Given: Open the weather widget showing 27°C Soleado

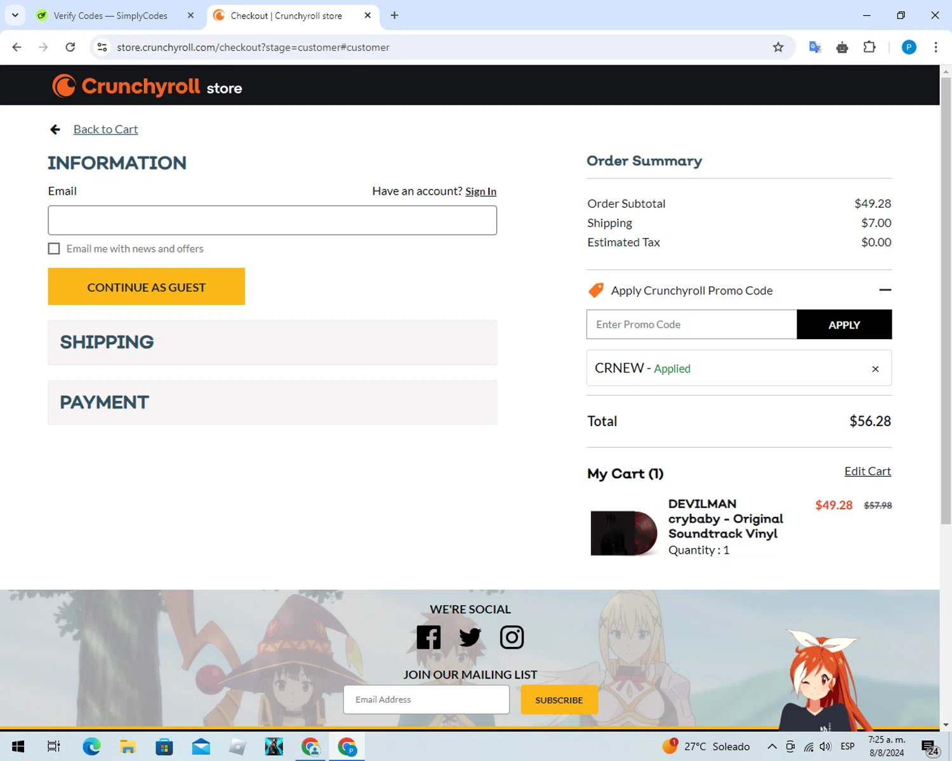Looking at the screenshot, I should coord(705,746).
